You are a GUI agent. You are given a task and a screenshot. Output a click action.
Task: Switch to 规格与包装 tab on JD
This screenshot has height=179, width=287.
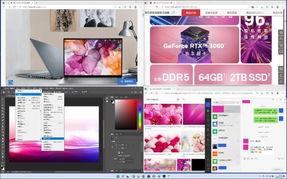pyautogui.click(x=211, y=13)
